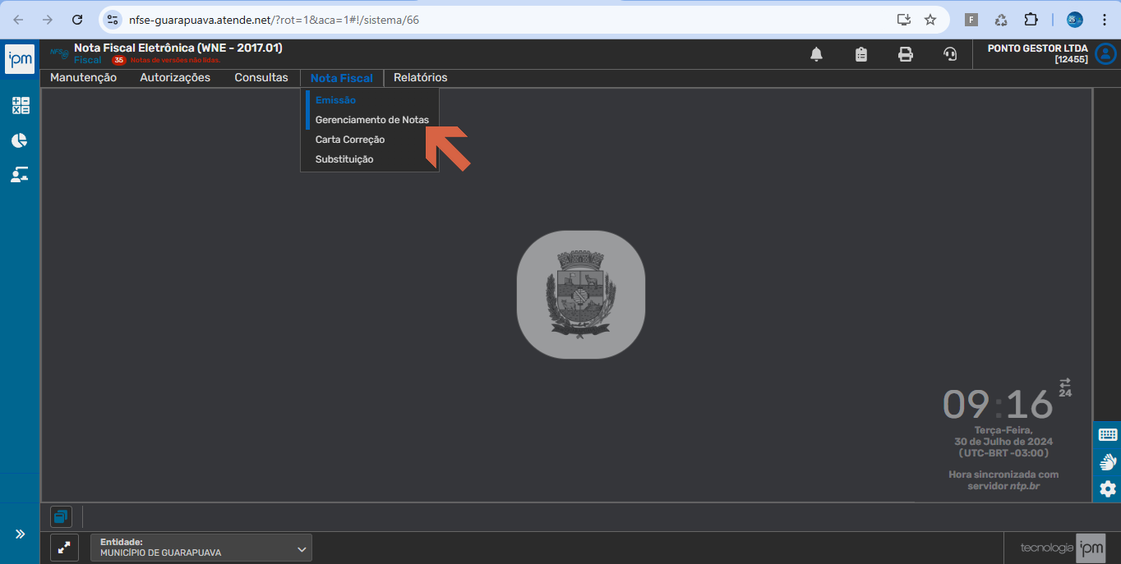Click the printer icon in header
Image resolution: width=1121 pixels, height=564 pixels.
click(x=905, y=54)
